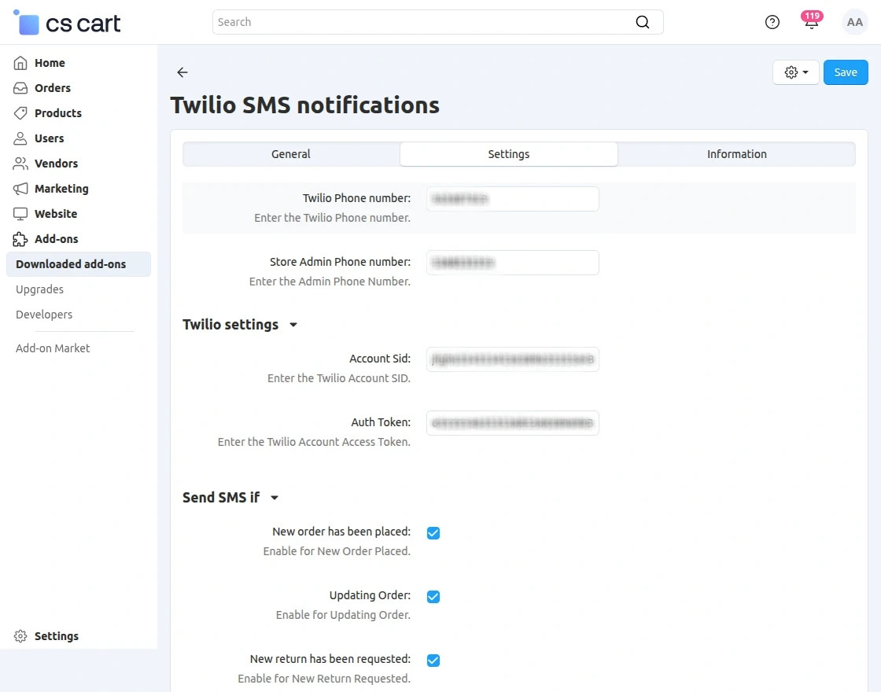Click the AA account avatar

854,22
